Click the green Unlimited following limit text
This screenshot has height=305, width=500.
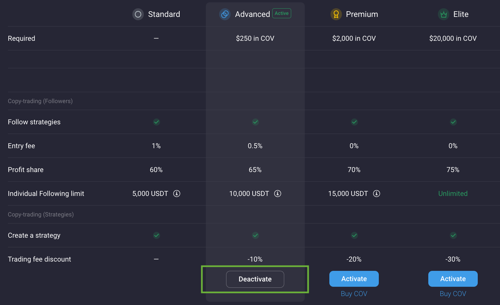(x=453, y=194)
